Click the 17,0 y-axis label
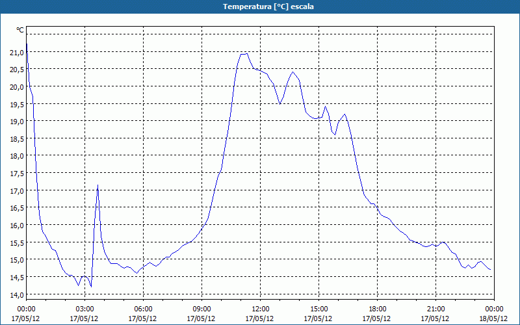The width and height of the screenshot is (520, 325). [17, 190]
